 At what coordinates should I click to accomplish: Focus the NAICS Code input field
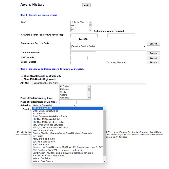pyautogui.click(x=79, y=58)
